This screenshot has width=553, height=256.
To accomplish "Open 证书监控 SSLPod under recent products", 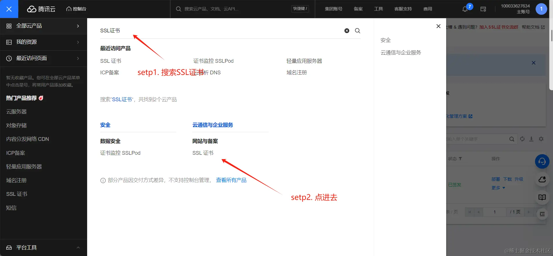I will point(213,61).
